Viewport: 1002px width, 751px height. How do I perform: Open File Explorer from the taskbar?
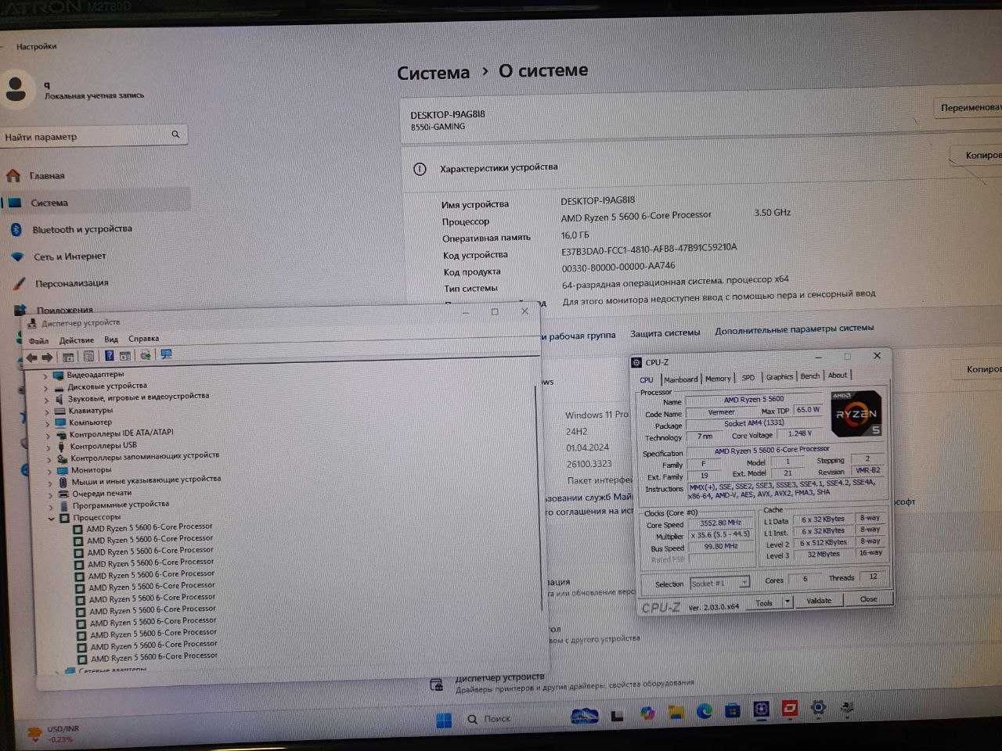point(676,711)
